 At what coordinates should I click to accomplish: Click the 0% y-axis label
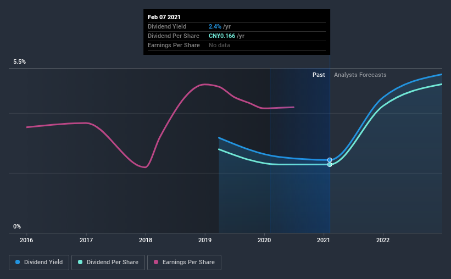(17, 227)
